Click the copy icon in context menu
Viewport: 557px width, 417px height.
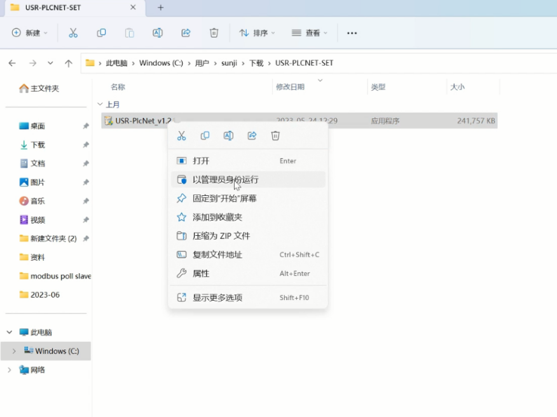point(205,135)
